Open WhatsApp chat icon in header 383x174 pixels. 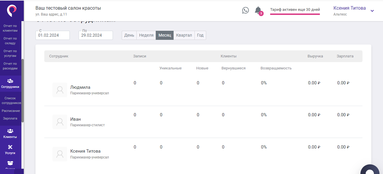click(245, 10)
